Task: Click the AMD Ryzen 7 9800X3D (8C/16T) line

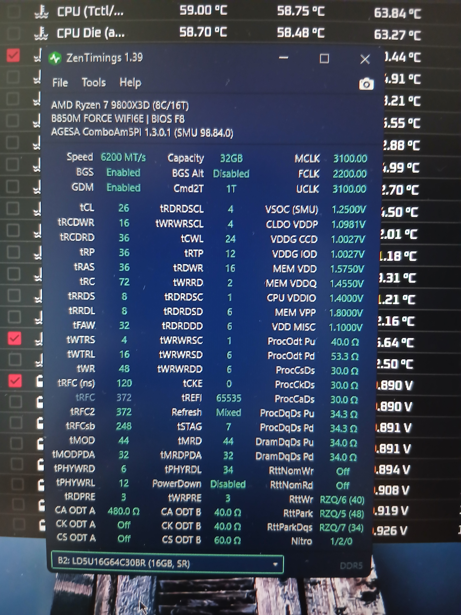Action: pos(120,106)
